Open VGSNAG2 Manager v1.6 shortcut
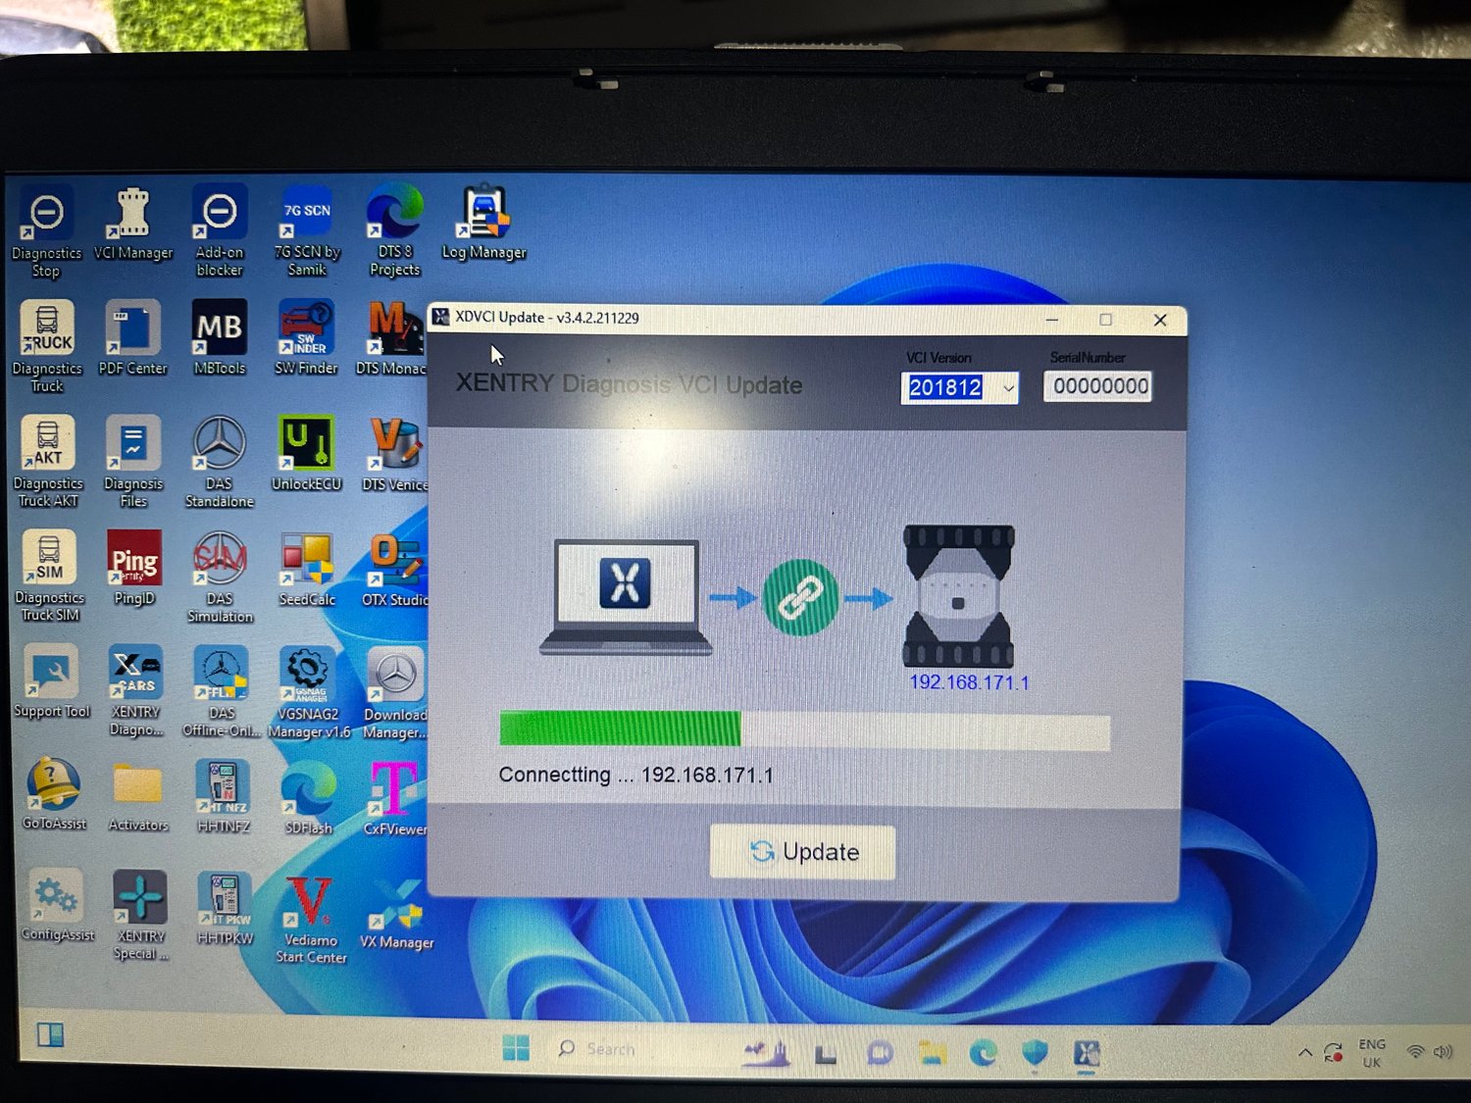The image size is (1471, 1103). click(x=309, y=692)
